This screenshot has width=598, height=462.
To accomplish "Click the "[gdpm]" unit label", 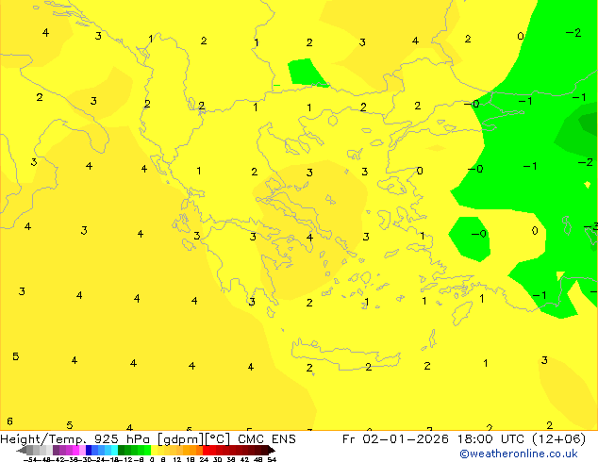I will (181, 439).
